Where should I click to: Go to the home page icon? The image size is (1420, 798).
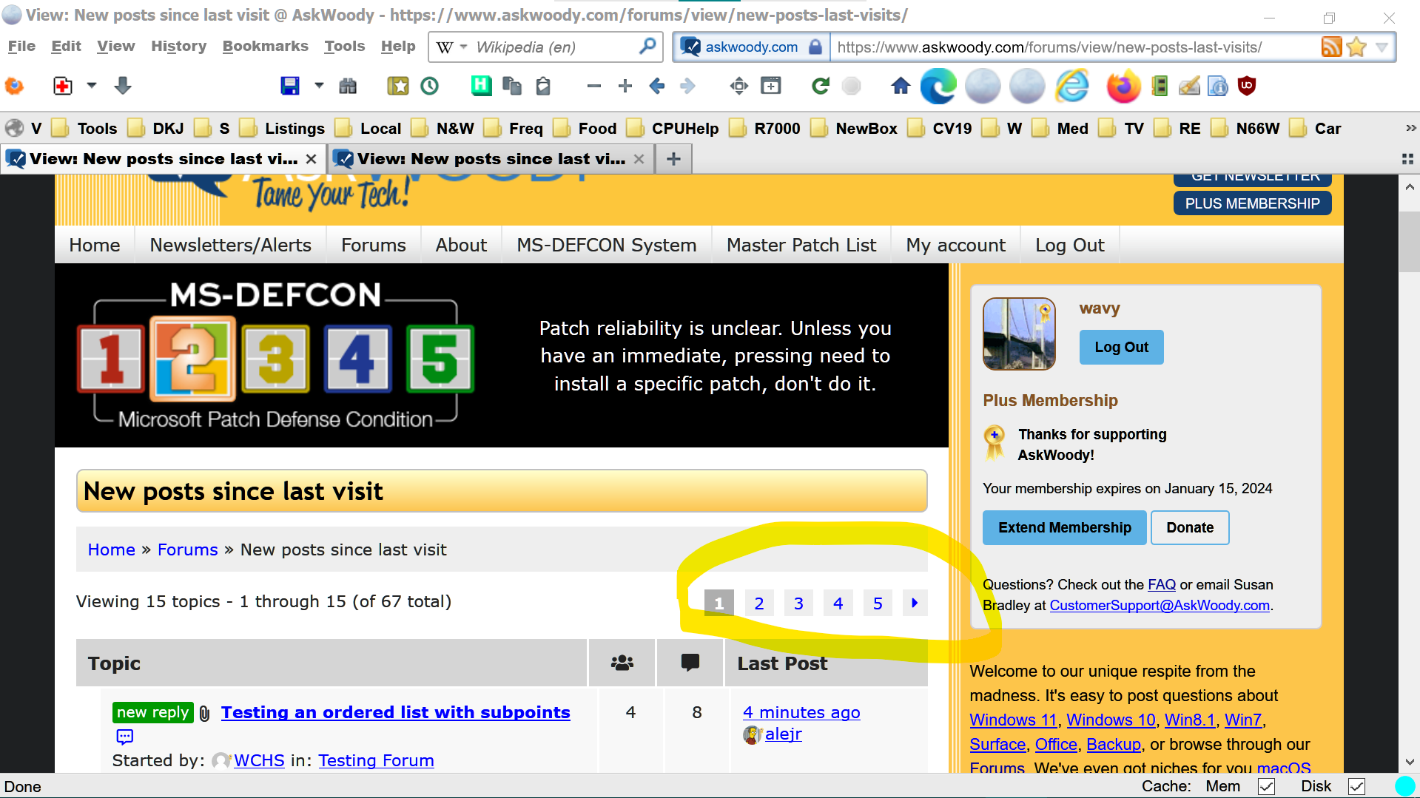[x=900, y=86]
